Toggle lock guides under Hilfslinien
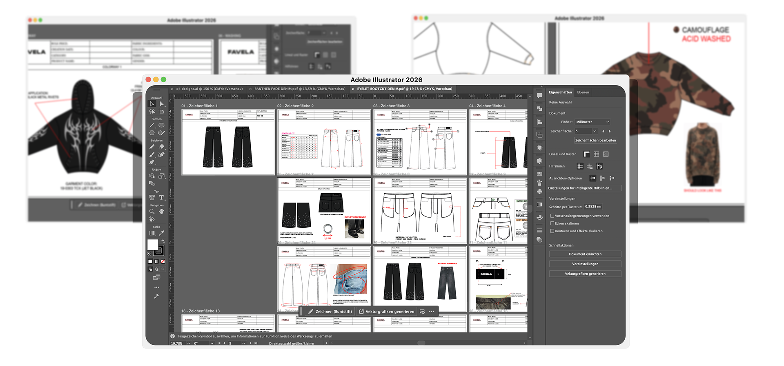Viewport: 784px width, 366px height. (x=590, y=166)
